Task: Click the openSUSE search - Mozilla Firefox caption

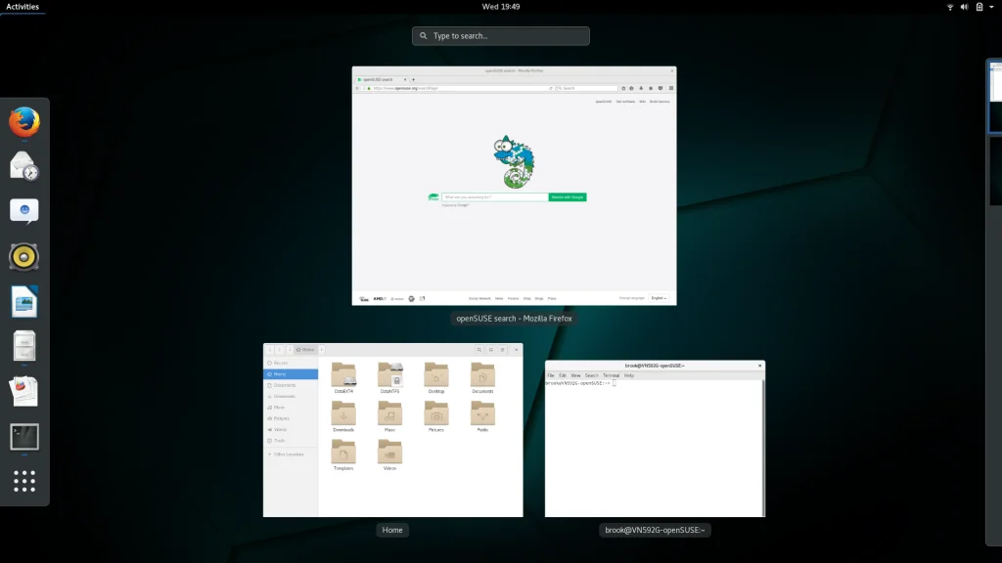Action: [514, 319]
